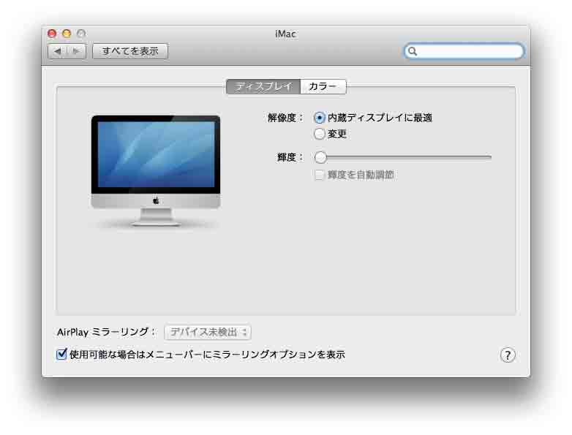The width and height of the screenshot is (572, 435).
Task: Click the 輝度 label
Action: click(x=290, y=157)
